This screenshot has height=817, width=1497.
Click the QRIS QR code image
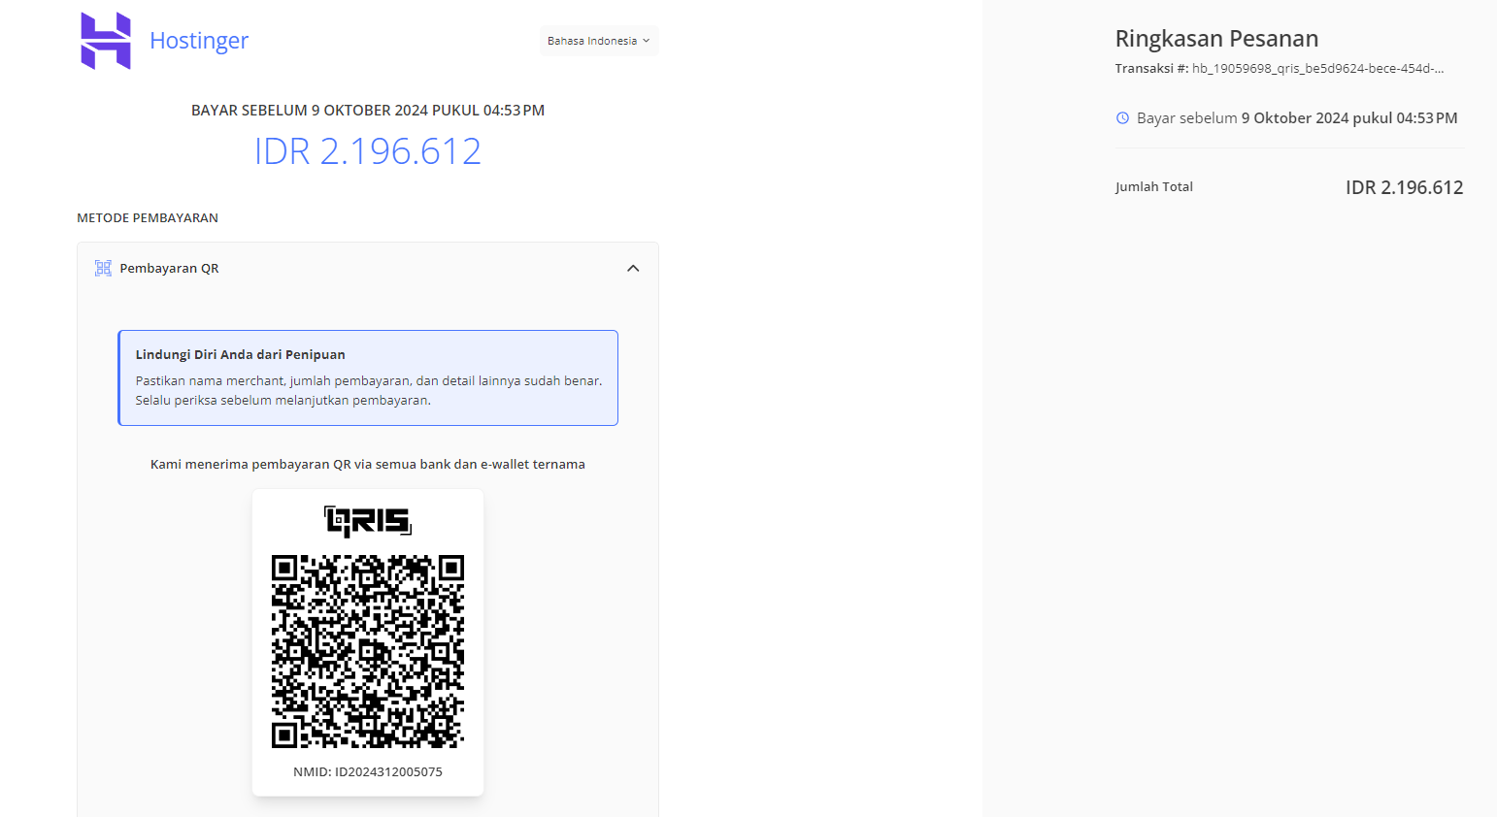[368, 651]
